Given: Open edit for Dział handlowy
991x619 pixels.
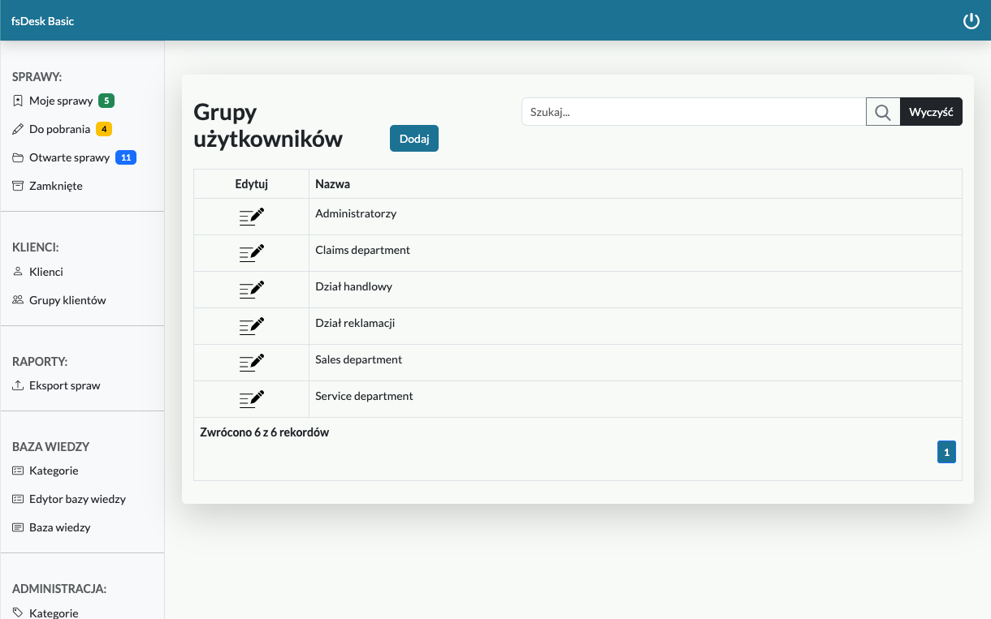Looking at the screenshot, I should click(252, 289).
